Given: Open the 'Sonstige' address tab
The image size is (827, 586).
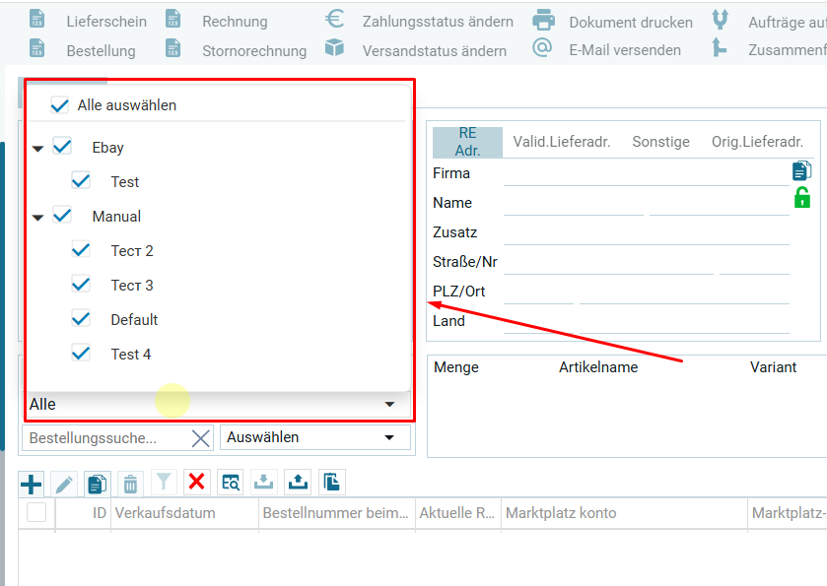Looking at the screenshot, I should pyautogui.click(x=660, y=142).
